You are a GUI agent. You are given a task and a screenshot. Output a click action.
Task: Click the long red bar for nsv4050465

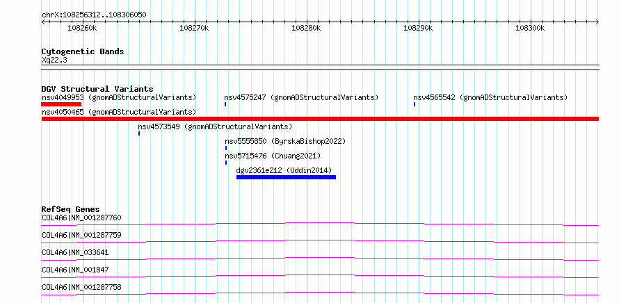pyautogui.click(x=320, y=119)
